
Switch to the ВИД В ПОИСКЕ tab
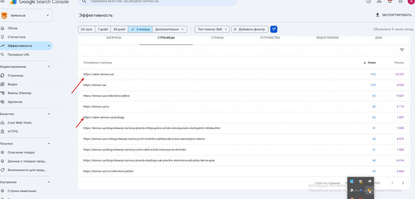[x=327, y=38]
